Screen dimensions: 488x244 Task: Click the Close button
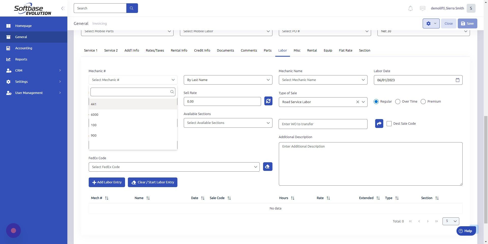(x=448, y=23)
